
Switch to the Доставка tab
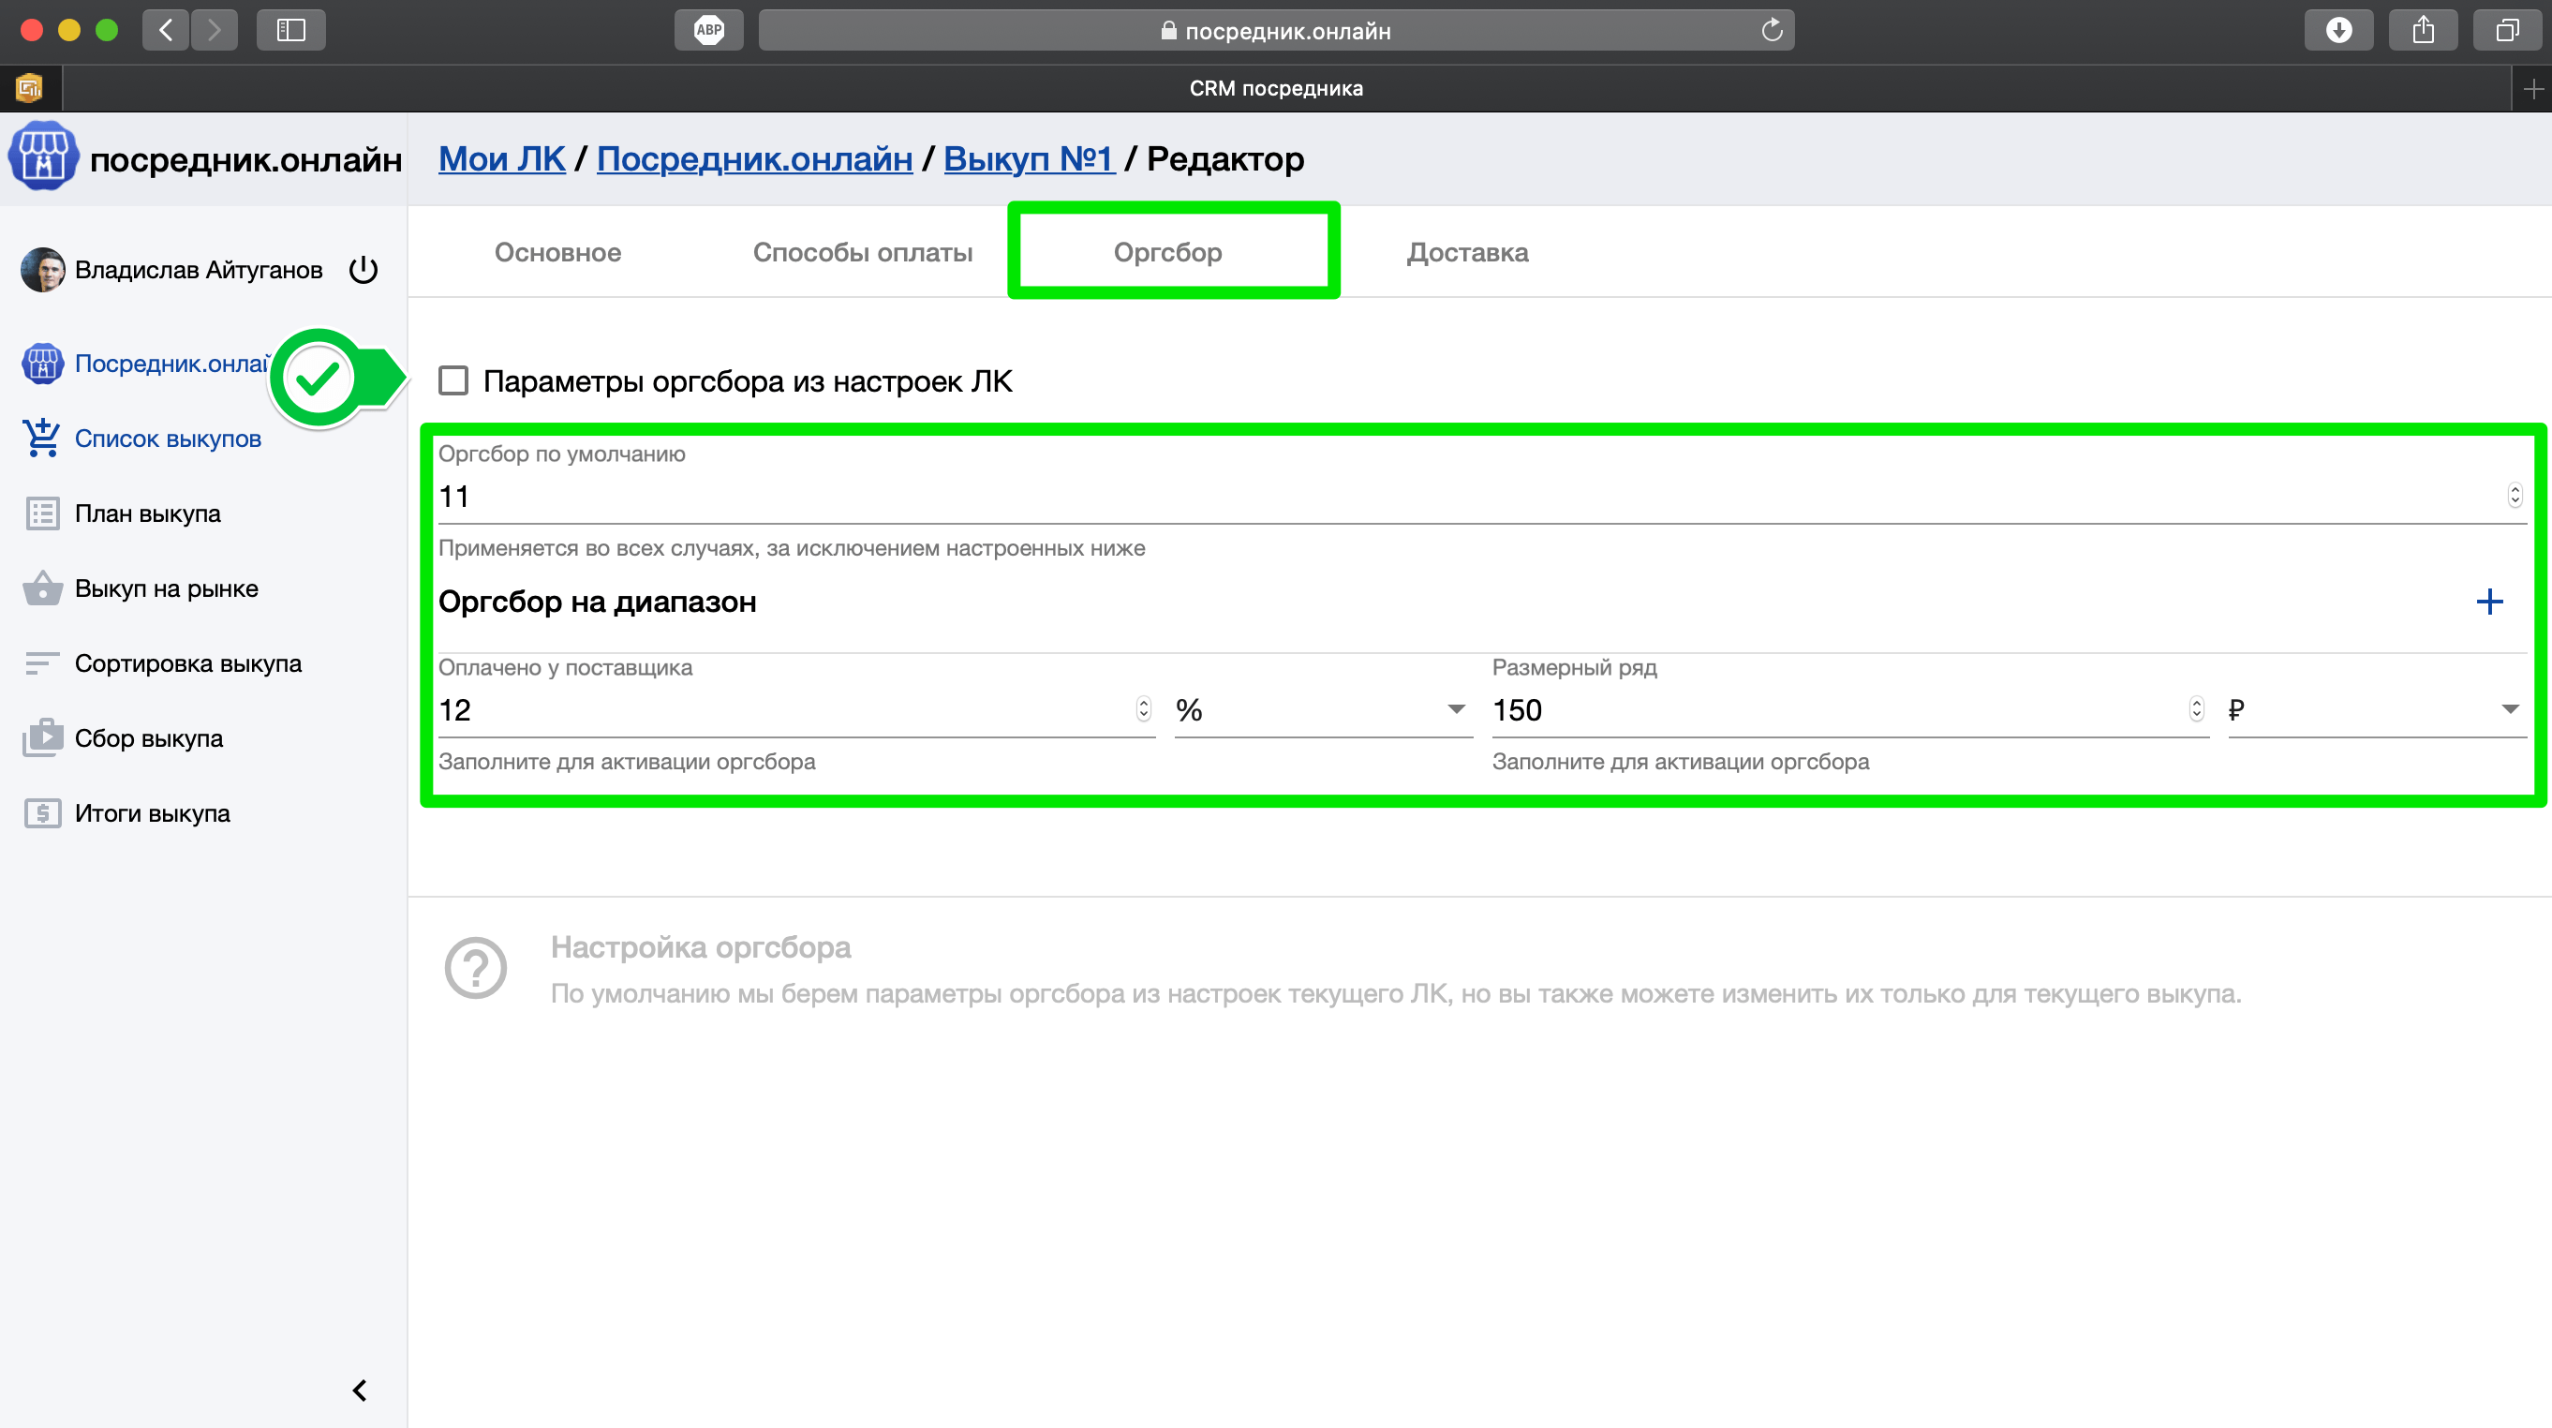(x=1467, y=253)
